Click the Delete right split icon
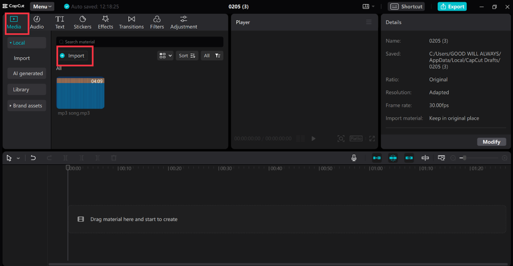This screenshot has width=513, height=266. coord(97,158)
